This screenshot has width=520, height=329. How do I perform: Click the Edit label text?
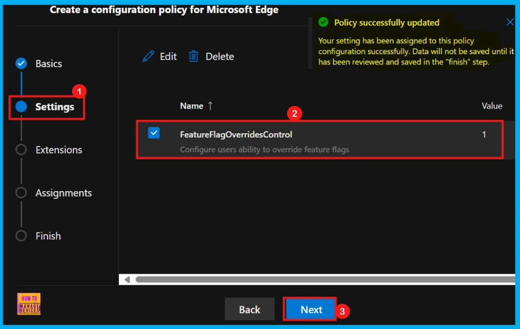168,57
